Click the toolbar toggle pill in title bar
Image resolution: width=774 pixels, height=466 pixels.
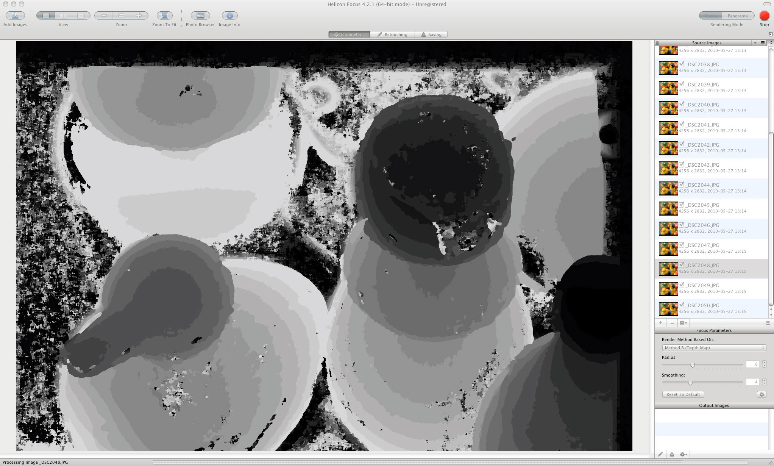(x=766, y=4)
